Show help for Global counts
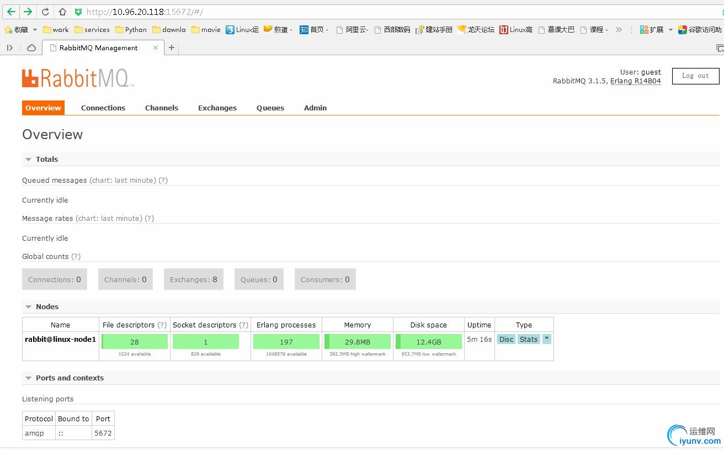The width and height of the screenshot is (724, 450). (76, 257)
